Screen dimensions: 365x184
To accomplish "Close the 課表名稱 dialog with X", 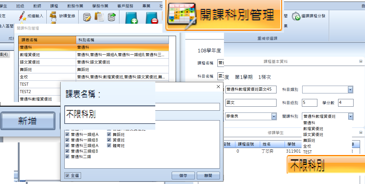I will click(218, 87).
